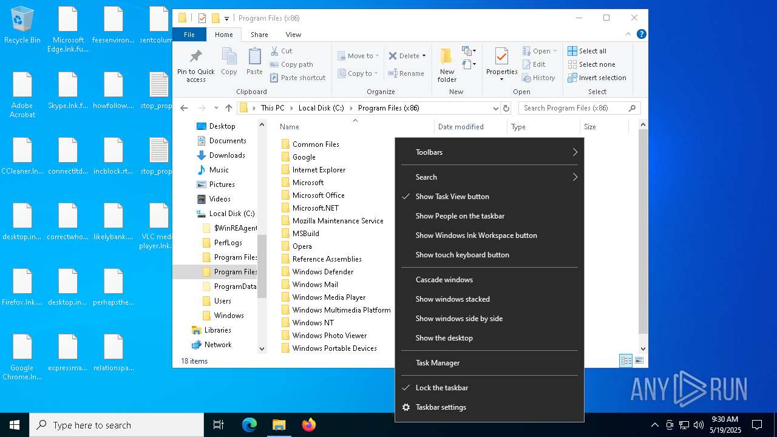Click Pin to Quick access icon
Screen dimensions: 777x437
tap(195, 66)
